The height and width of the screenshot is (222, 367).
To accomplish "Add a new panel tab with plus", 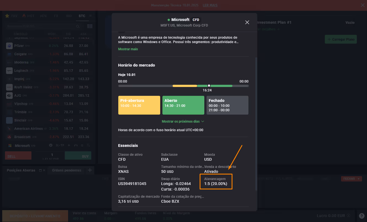I will [90, 170].
